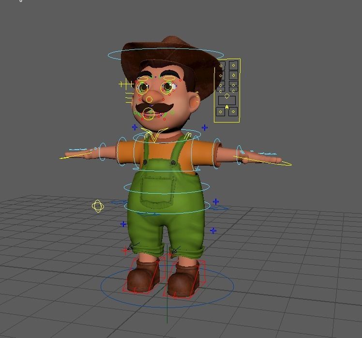Select top-right diamond box in yellow facial panel
This screenshot has height=338, width=362.
233,65
